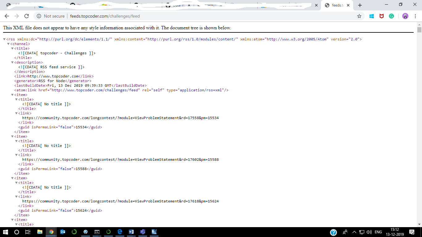
Task: Open Outlook from the taskbar
Action: (63, 232)
